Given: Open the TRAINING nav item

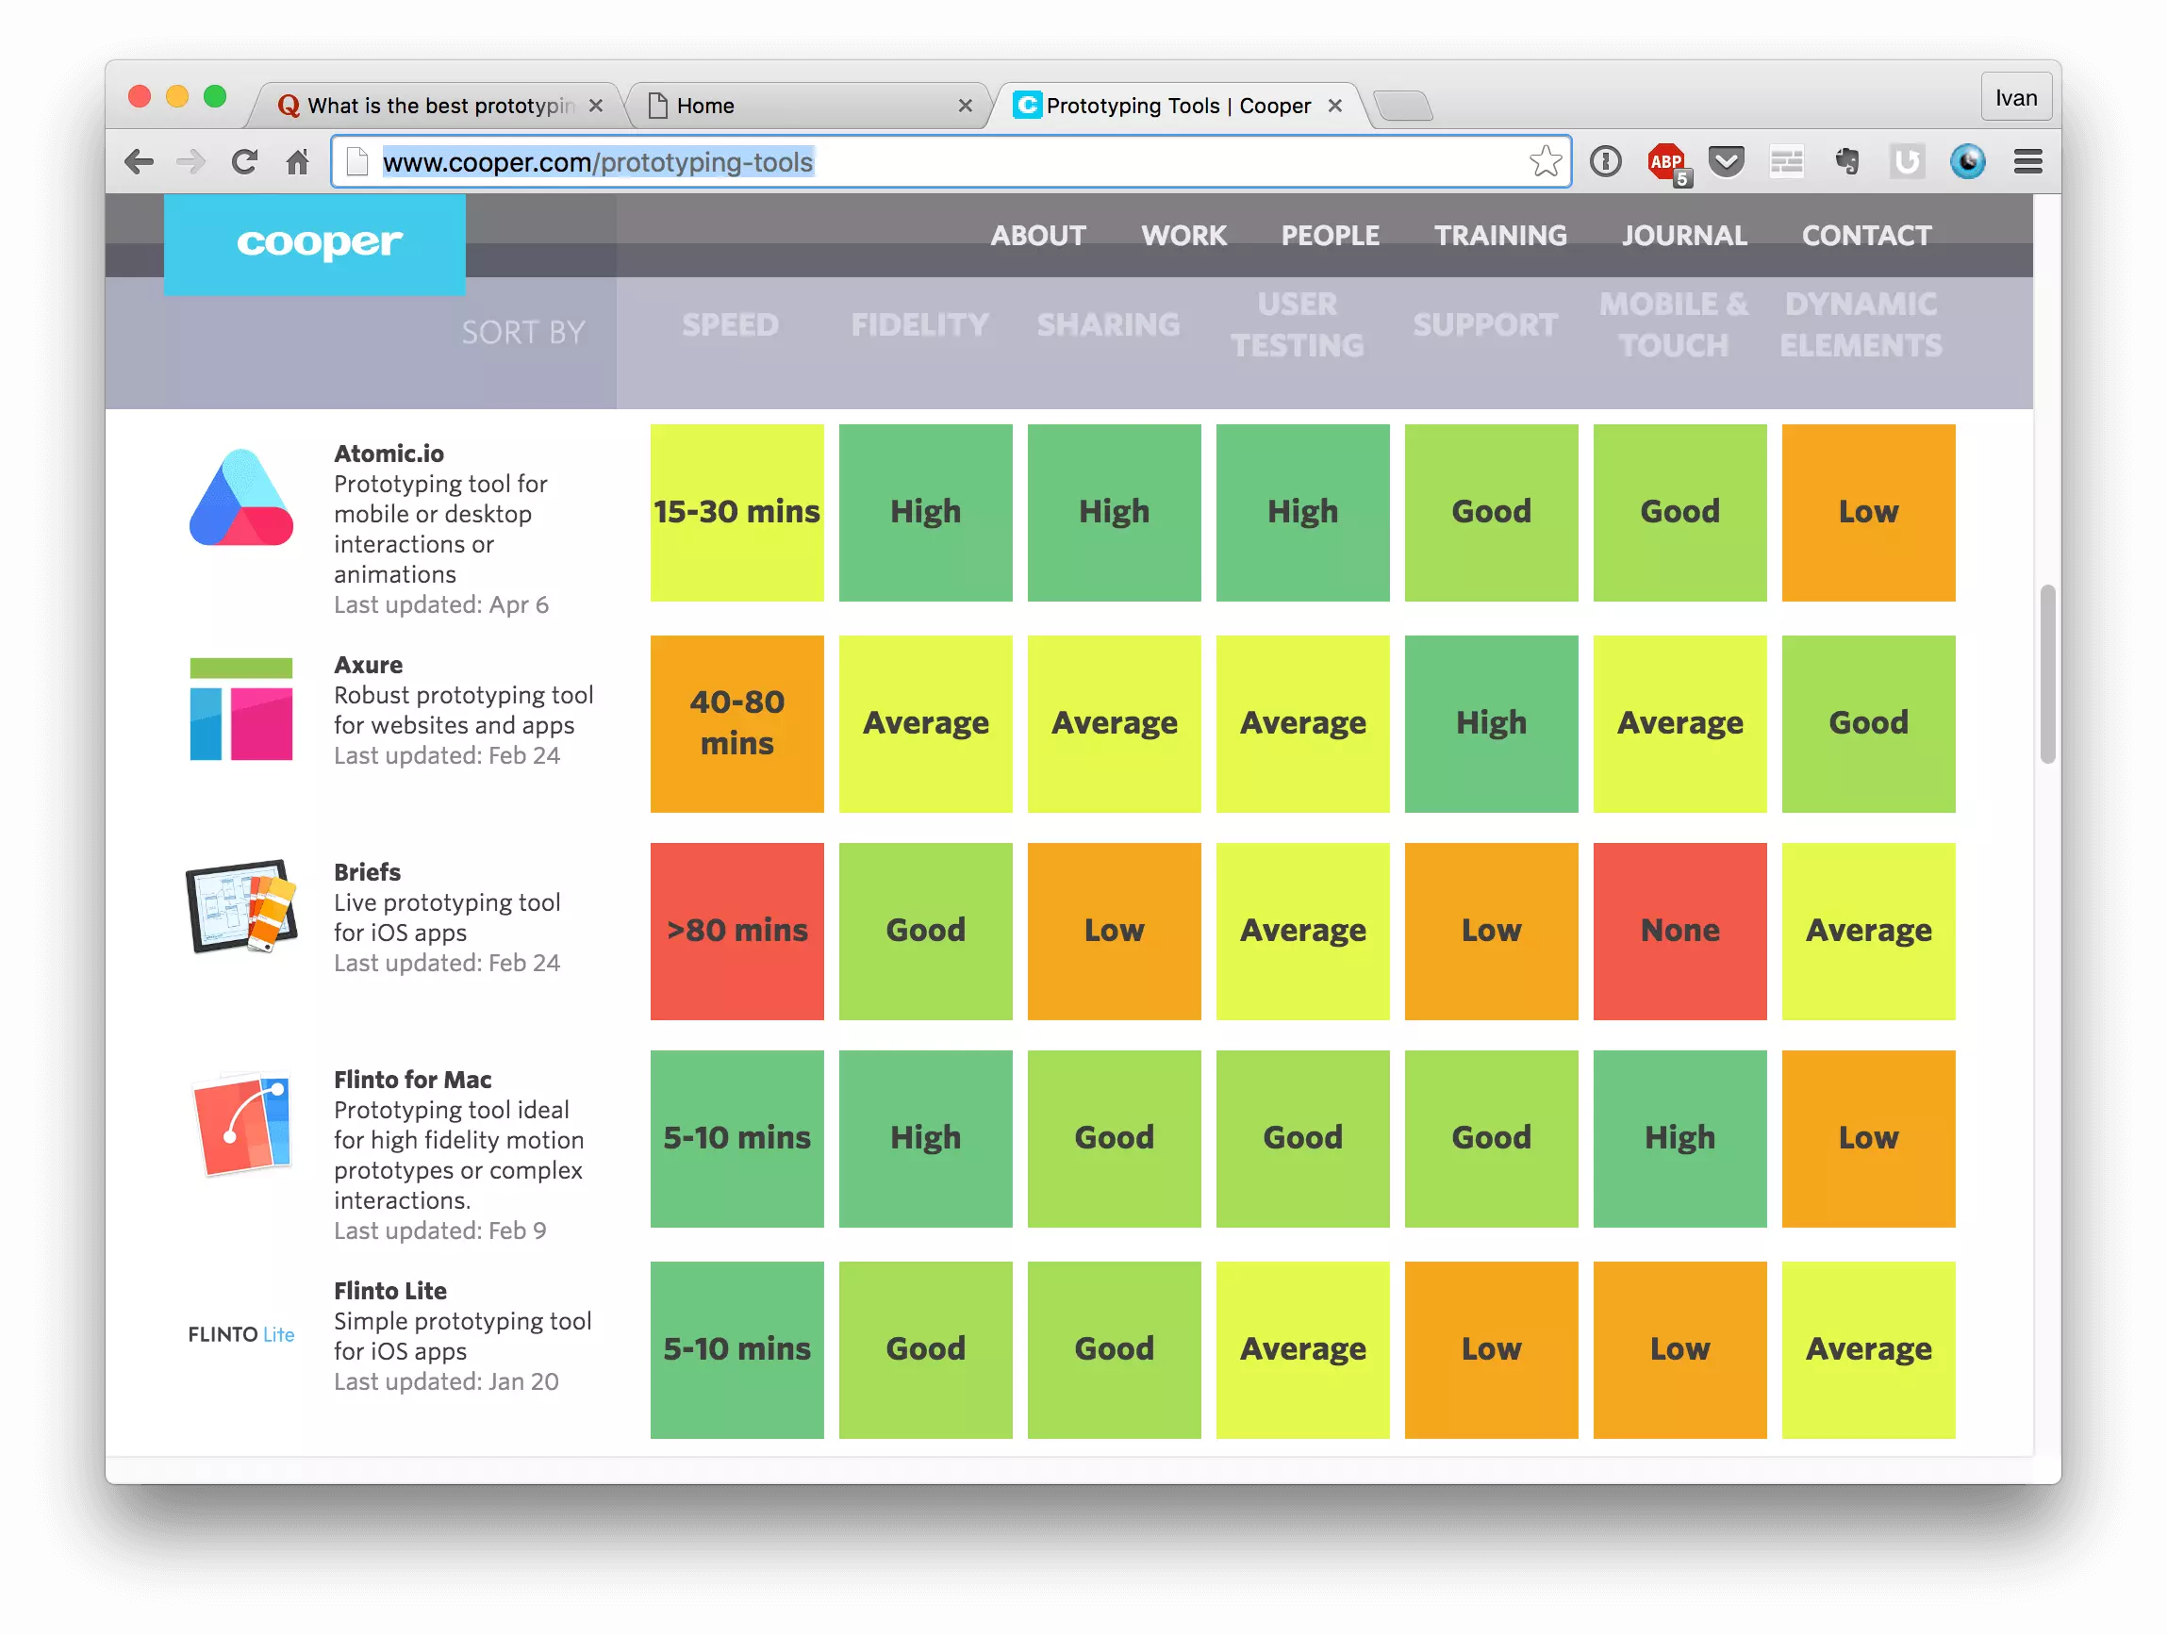Looking at the screenshot, I should [1500, 235].
